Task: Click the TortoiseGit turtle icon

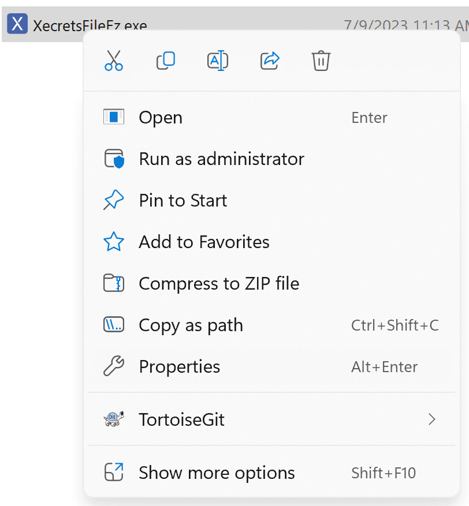Action: pyautogui.click(x=114, y=419)
